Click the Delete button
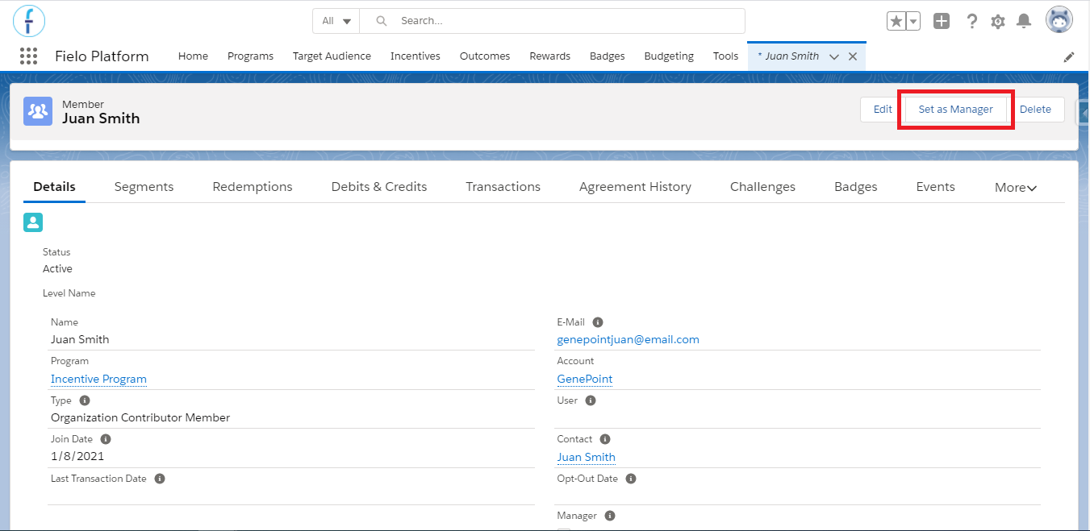This screenshot has height=531, width=1090. point(1035,110)
